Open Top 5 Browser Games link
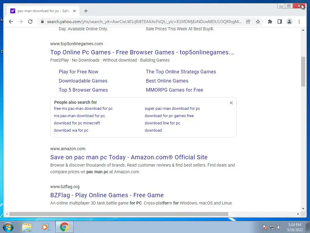This screenshot has height=233, width=310. click(x=83, y=90)
